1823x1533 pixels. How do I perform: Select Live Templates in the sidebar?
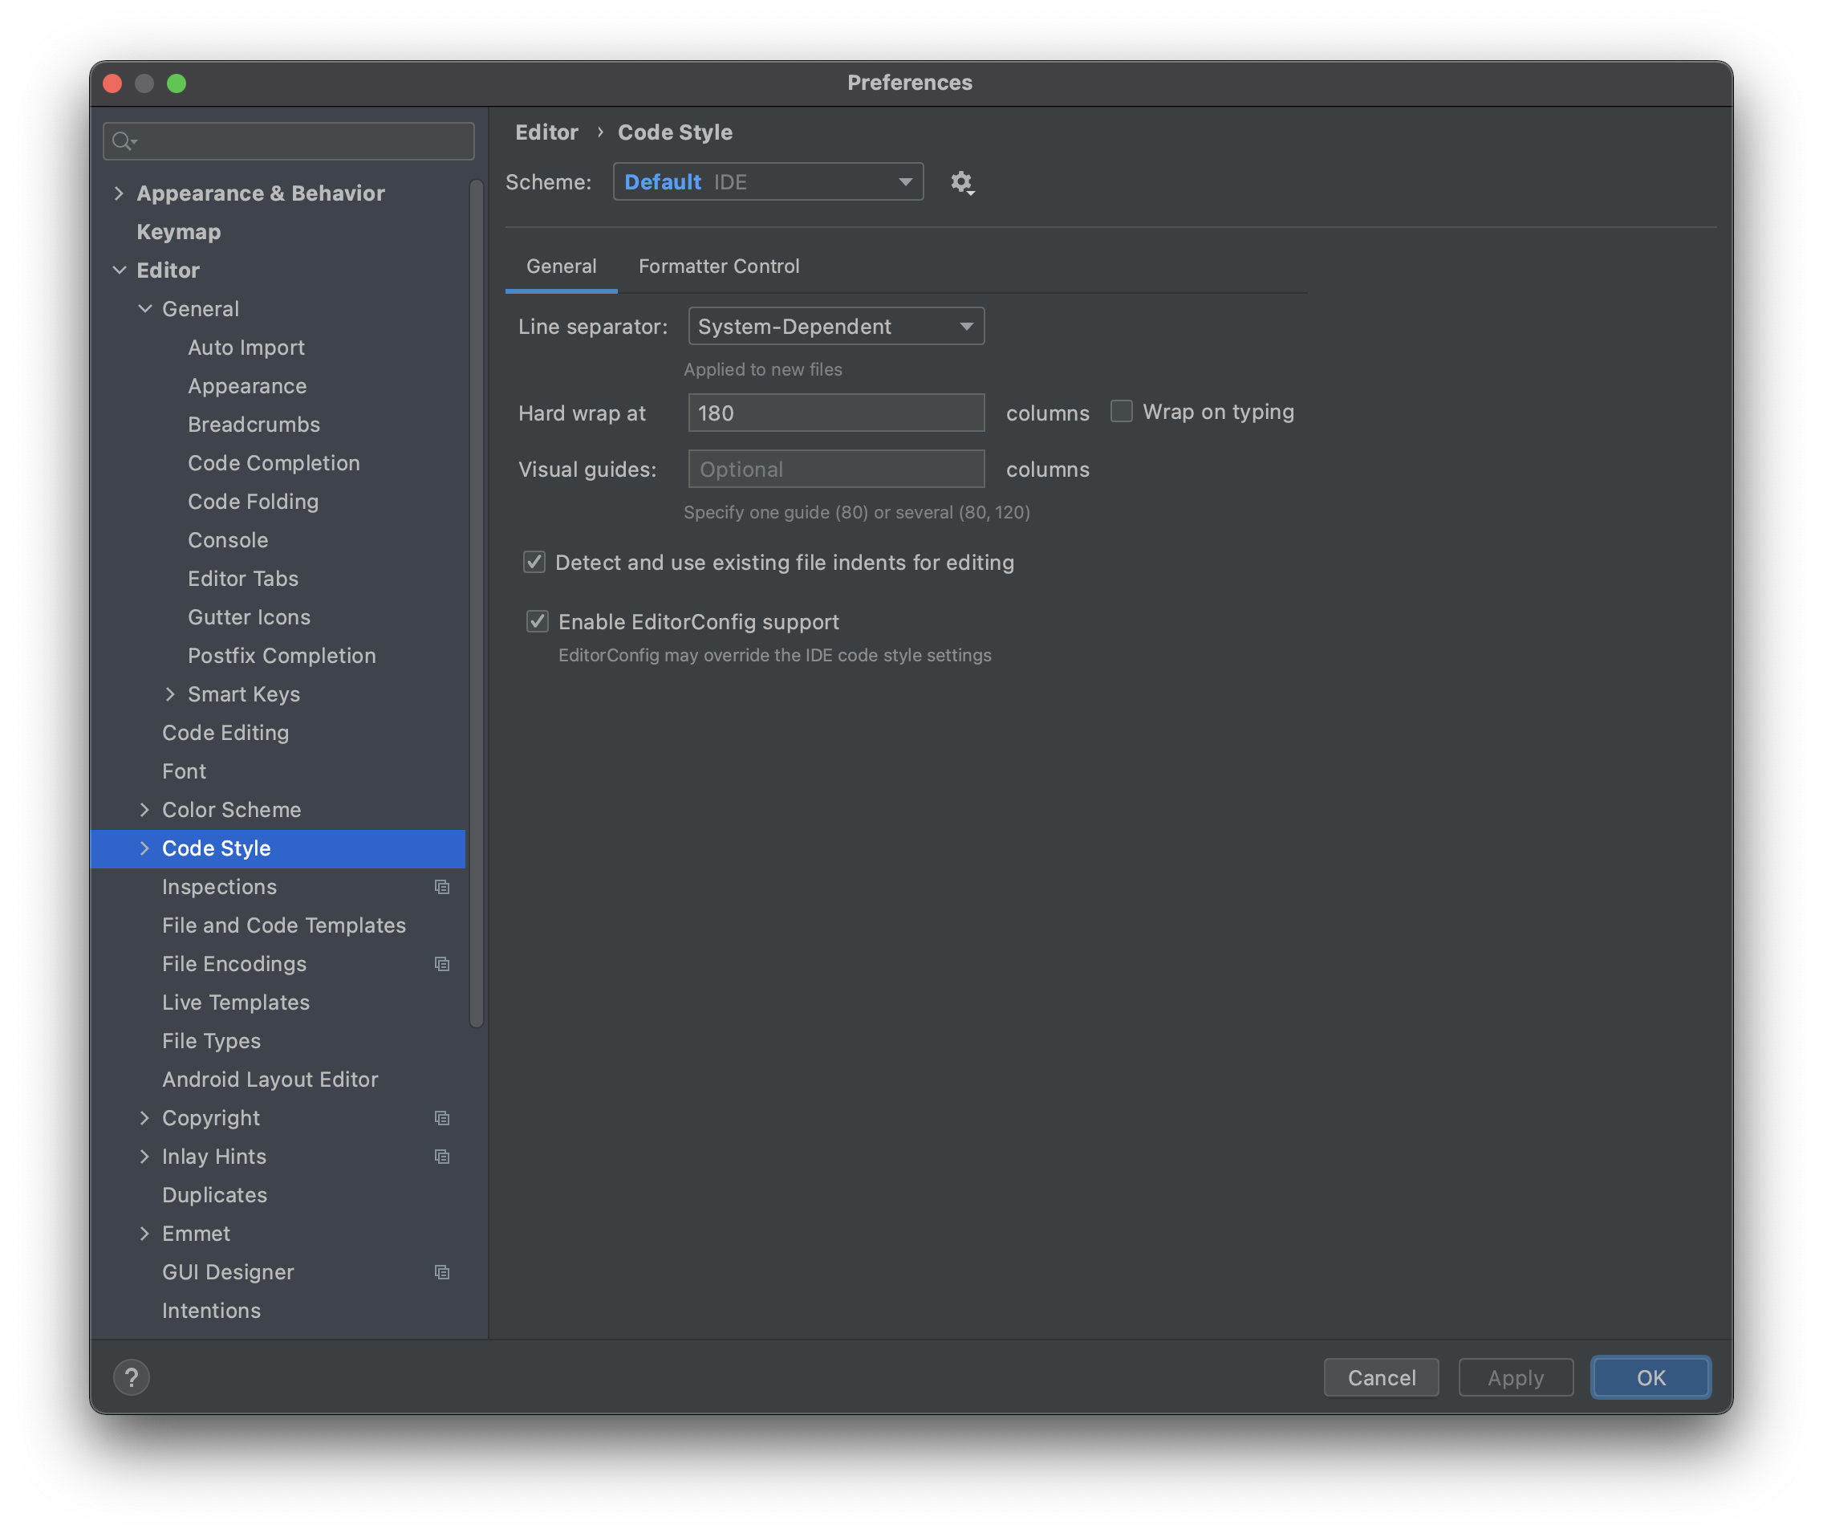tap(235, 1002)
